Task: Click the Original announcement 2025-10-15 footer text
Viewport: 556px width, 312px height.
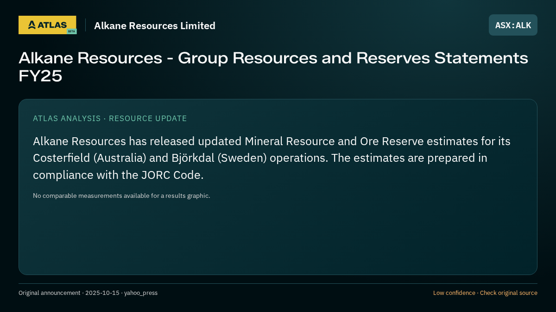Action: [x=88, y=293]
